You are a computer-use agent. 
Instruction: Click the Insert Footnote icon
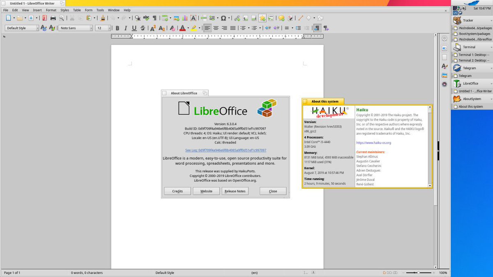245,18
